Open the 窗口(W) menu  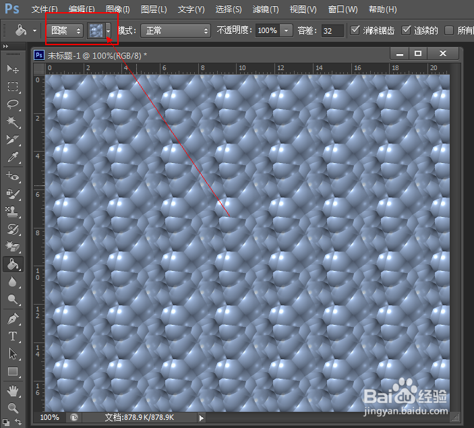[343, 9]
